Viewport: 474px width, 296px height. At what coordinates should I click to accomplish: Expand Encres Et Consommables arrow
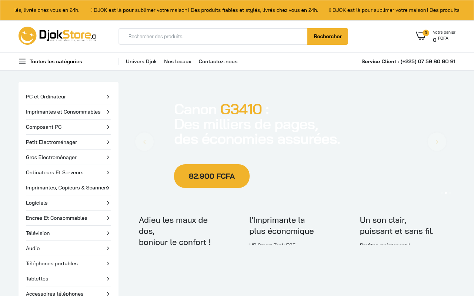pos(108,218)
